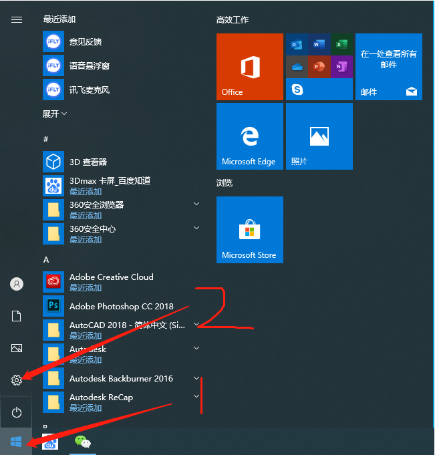
Task: Open 3Dmax 卡屏_百度知道 shortcut
Action: [122, 186]
